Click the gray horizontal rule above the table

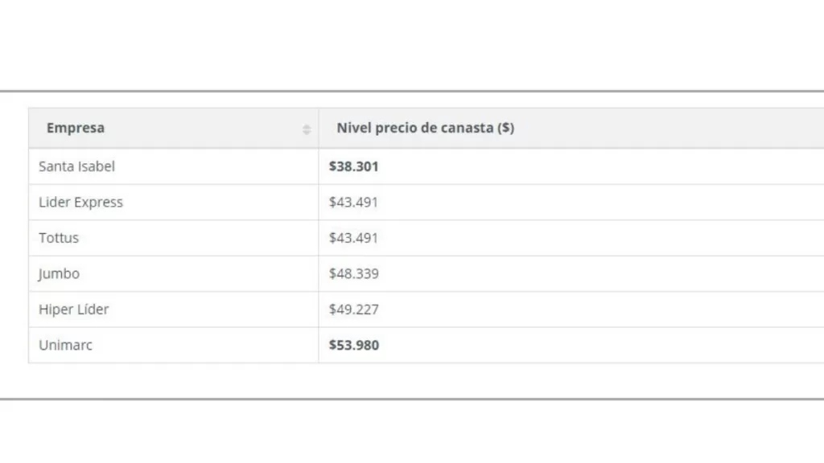(412, 92)
